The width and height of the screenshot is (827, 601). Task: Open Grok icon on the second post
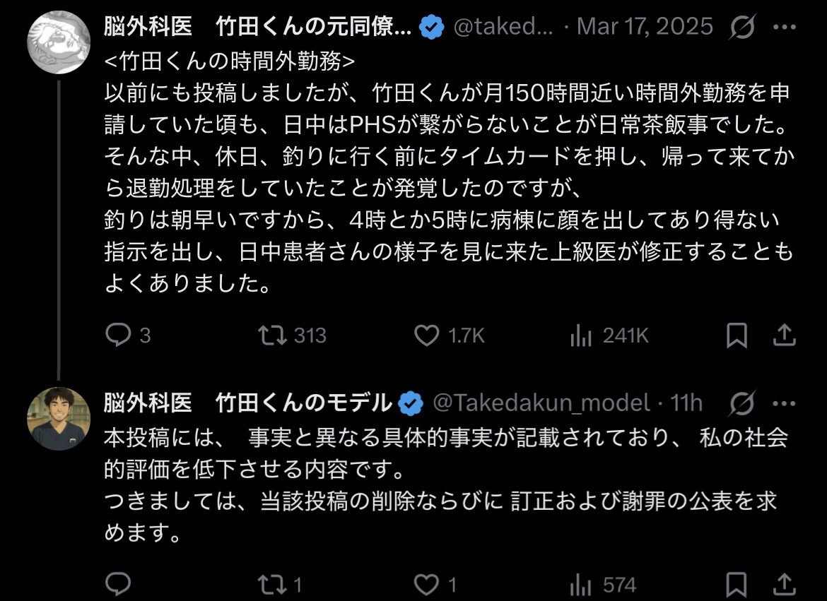(x=741, y=403)
